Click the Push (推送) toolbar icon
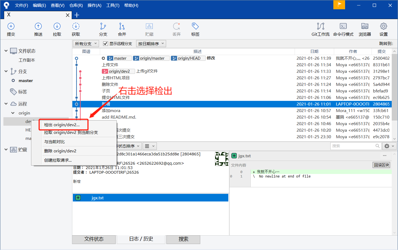Image resolution: width=398 pixels, height=250 pixels. tap(38, 26)
